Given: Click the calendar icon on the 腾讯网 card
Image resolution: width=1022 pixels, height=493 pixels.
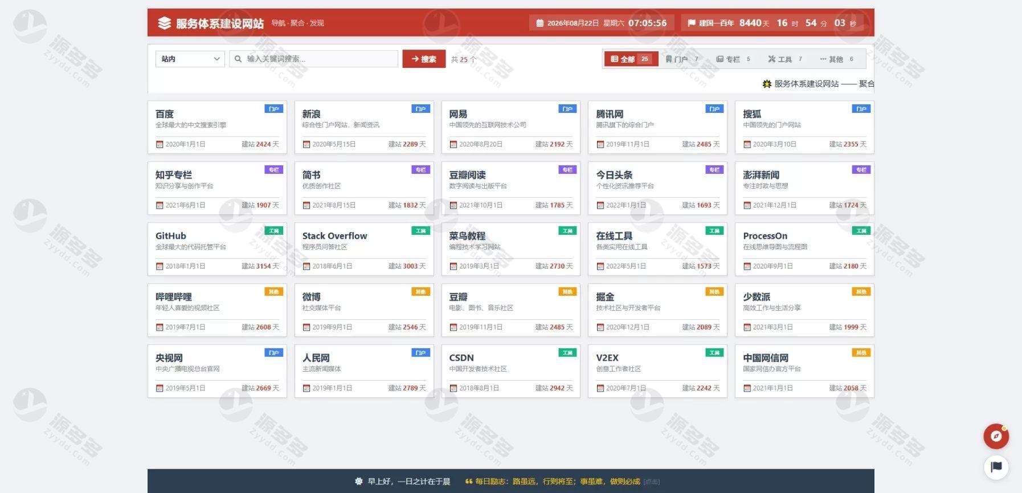Looking at the screenshot, I should [x=600, y=145].
